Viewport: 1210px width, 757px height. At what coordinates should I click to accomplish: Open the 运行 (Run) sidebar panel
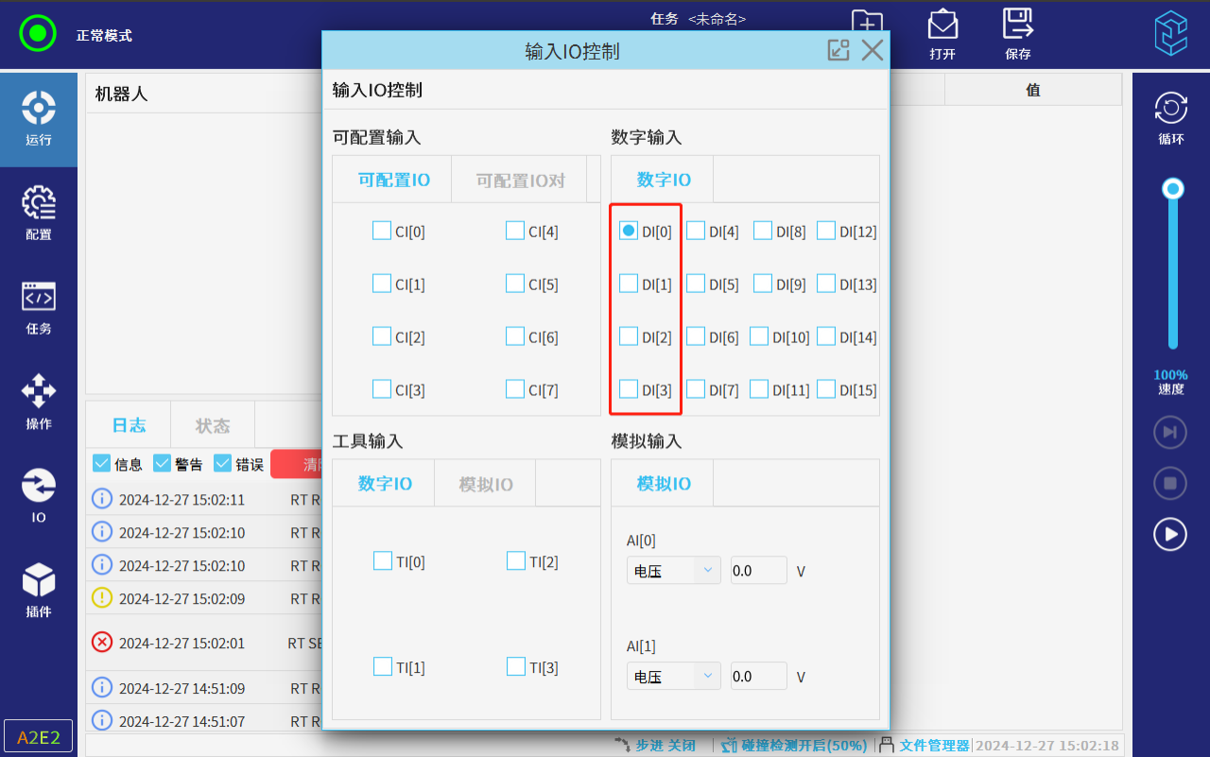pyautogui.click(x=38, y=119)
